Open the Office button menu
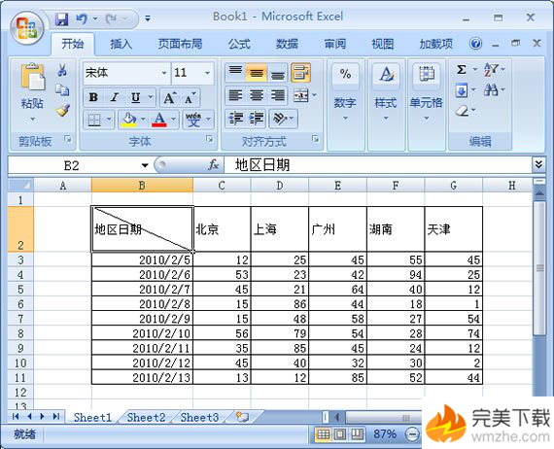The width and height of the screenshot is (554, 449). tap(27, 28)
